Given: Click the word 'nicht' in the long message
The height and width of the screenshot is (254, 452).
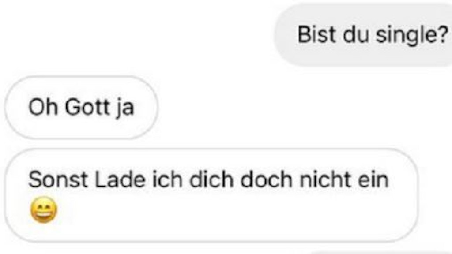Looking at the screenshot, I should 325,180.
